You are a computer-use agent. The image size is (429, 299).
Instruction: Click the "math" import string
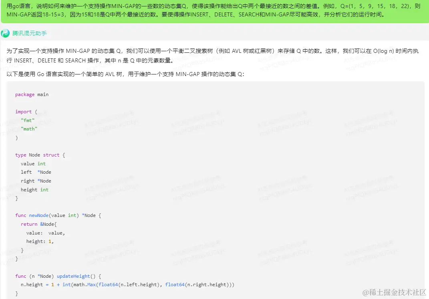tap(29, 129)
